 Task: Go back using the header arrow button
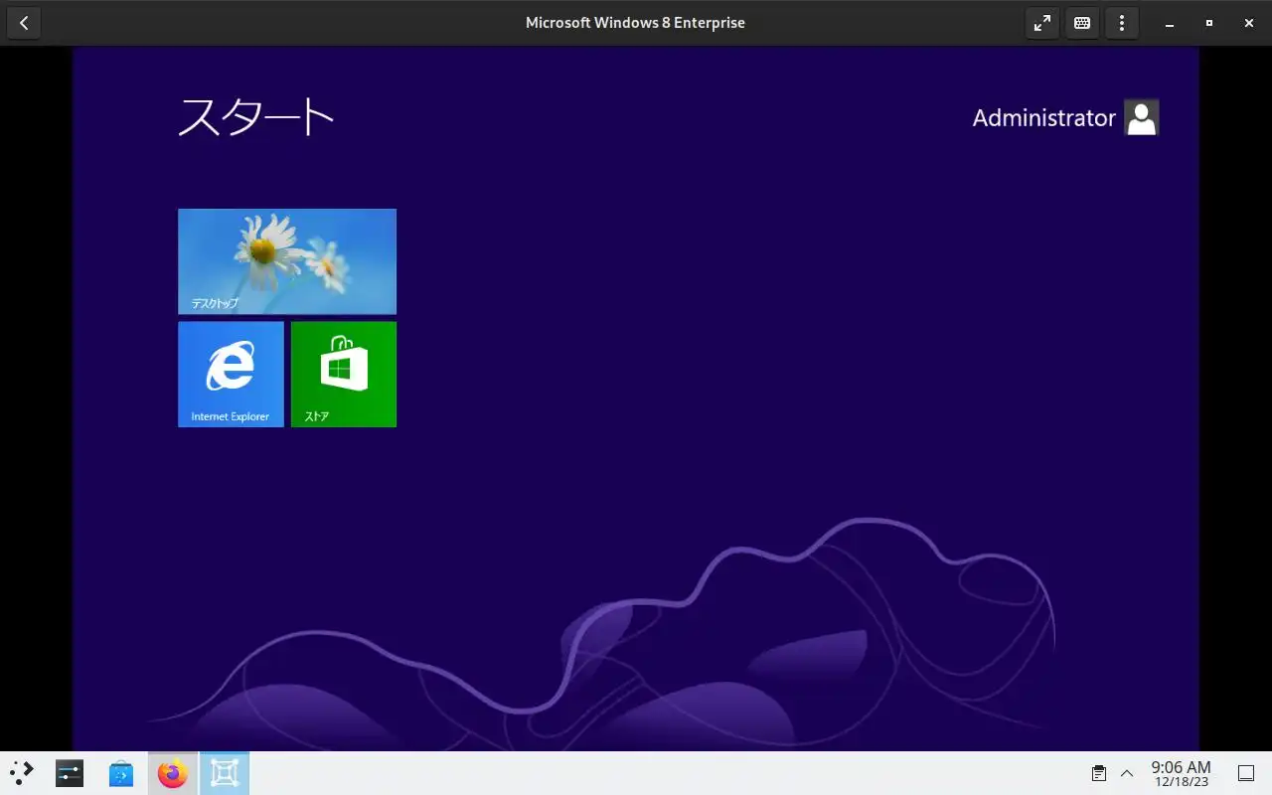24,23
